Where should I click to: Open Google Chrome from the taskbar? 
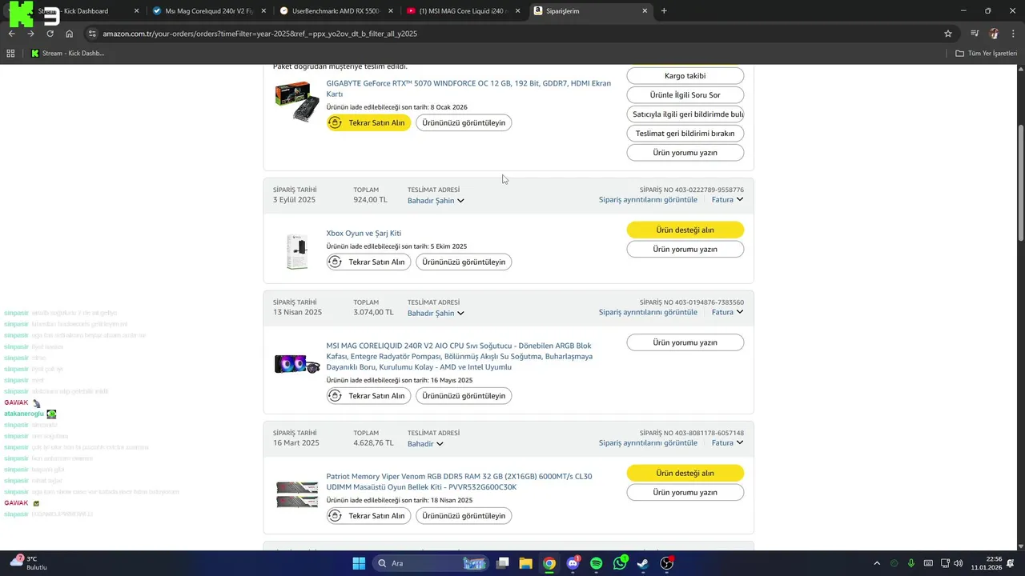click(549, 563)
